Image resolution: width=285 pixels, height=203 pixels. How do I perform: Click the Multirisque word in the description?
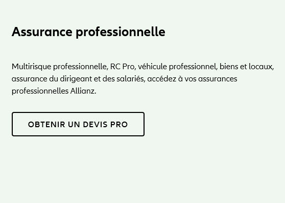point(32,67)
